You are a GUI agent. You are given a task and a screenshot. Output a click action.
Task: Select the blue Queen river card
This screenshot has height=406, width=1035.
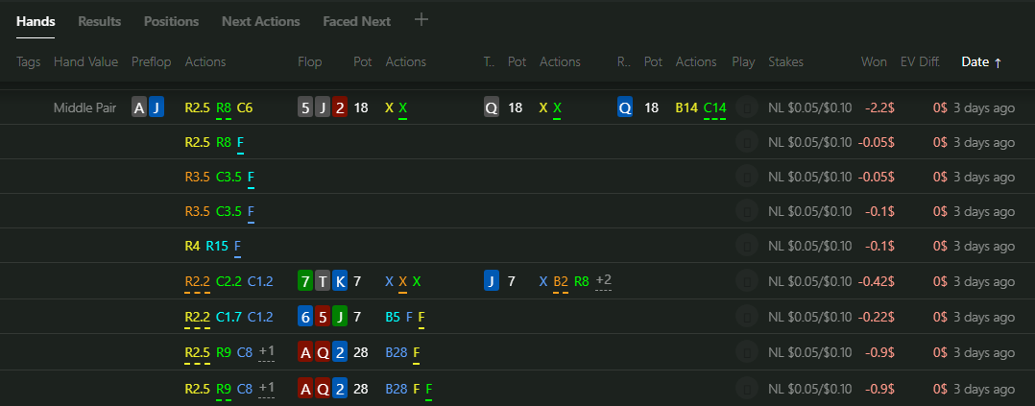click(625, 107)
